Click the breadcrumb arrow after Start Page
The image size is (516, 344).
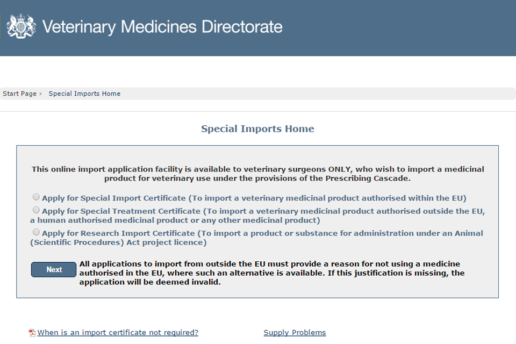click(x=40, y=94)
